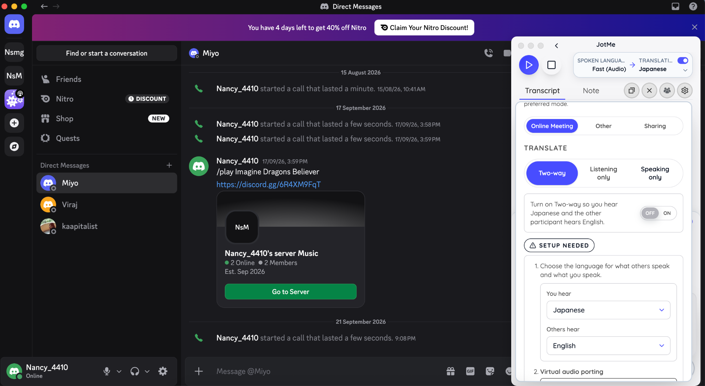The height and width of the screenshot is (386, 705).
Task: Click the SETUP NEEDED badge
Action: coord(559,245)
